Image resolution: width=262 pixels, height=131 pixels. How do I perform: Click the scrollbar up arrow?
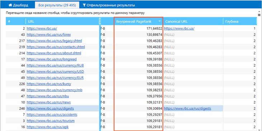tap(259, 12)
